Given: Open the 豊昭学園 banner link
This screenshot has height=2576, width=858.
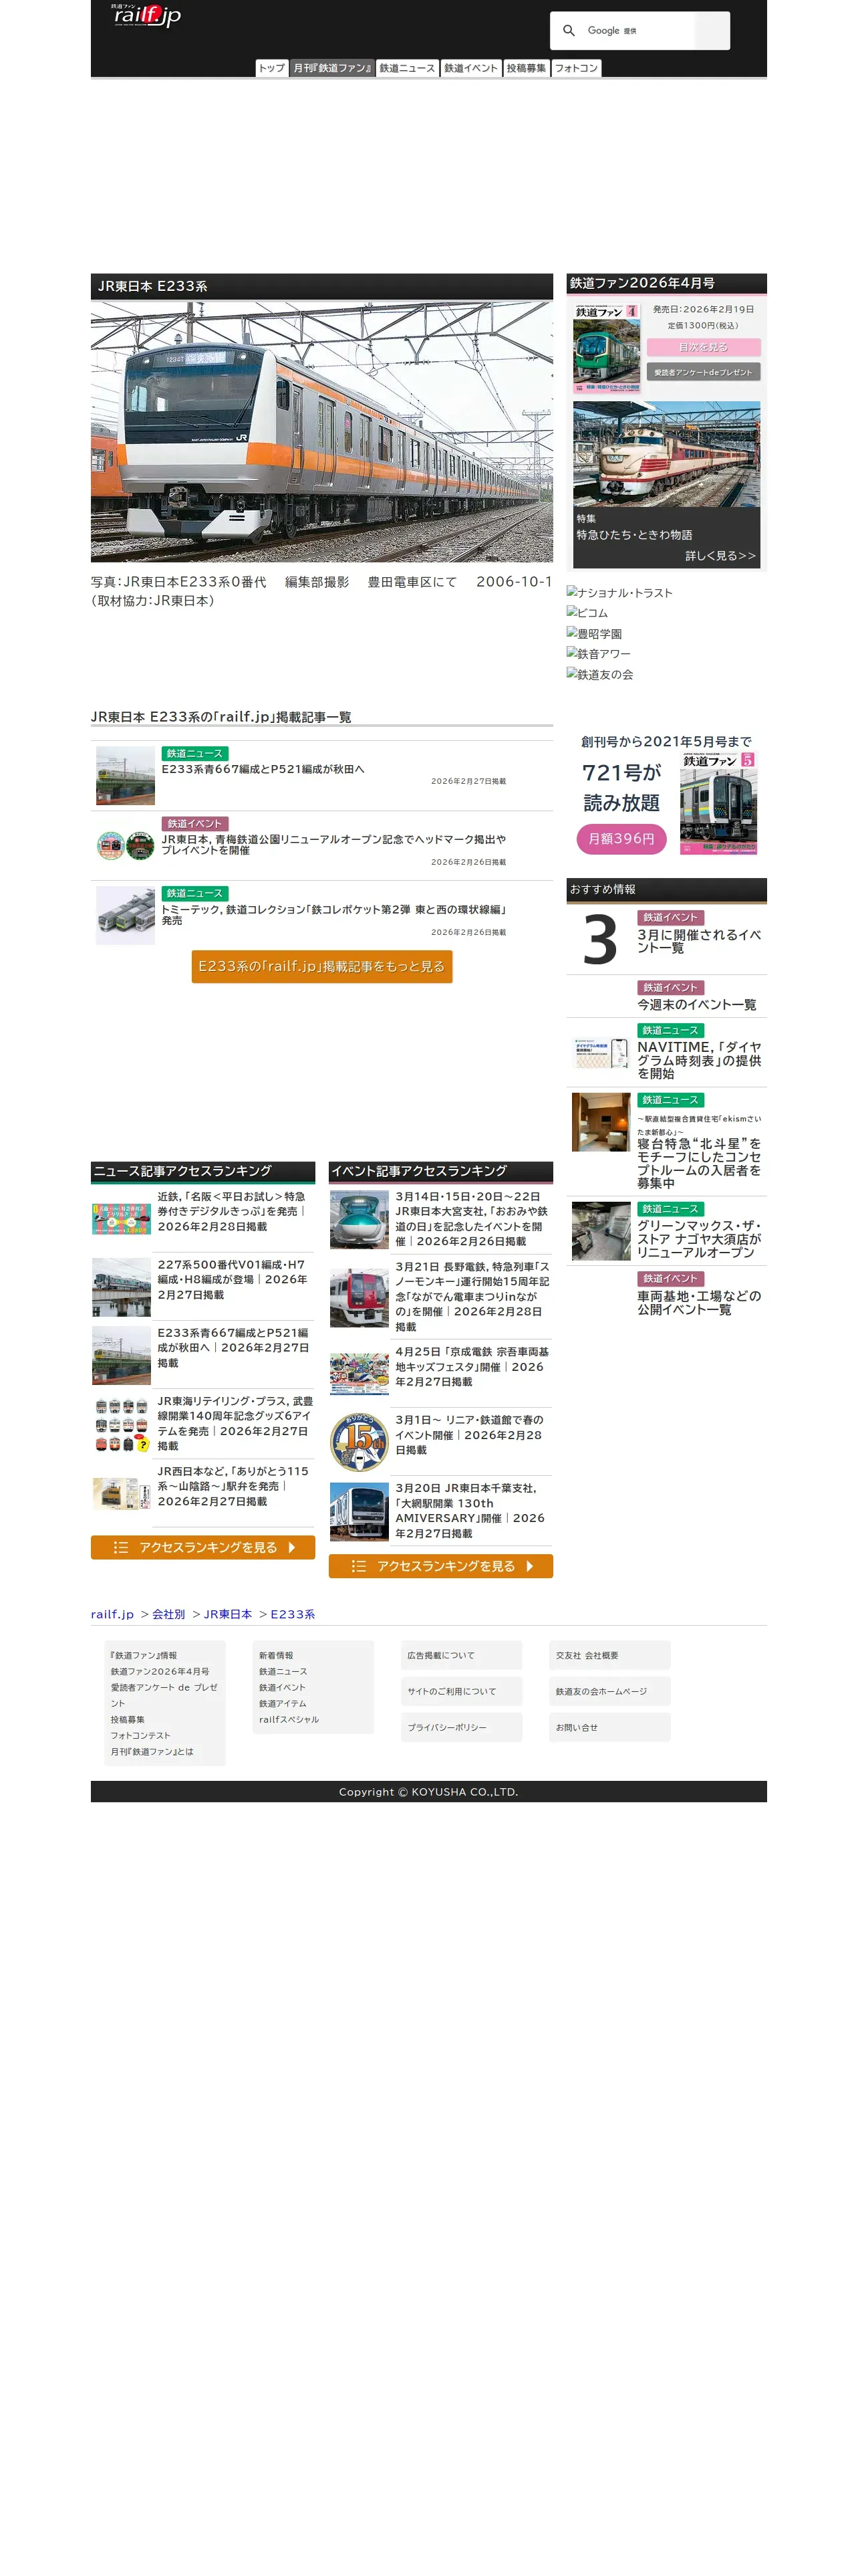Looking at the screenshot, I should point(594,633).
